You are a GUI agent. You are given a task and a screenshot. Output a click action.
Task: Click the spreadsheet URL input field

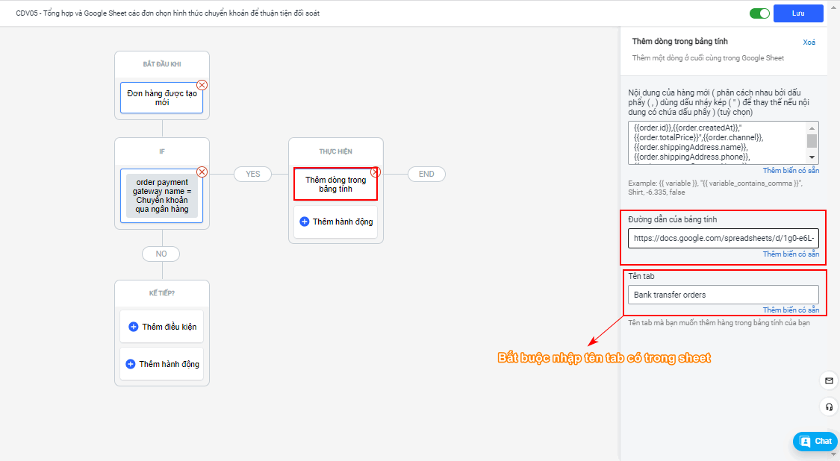point(723,239)
